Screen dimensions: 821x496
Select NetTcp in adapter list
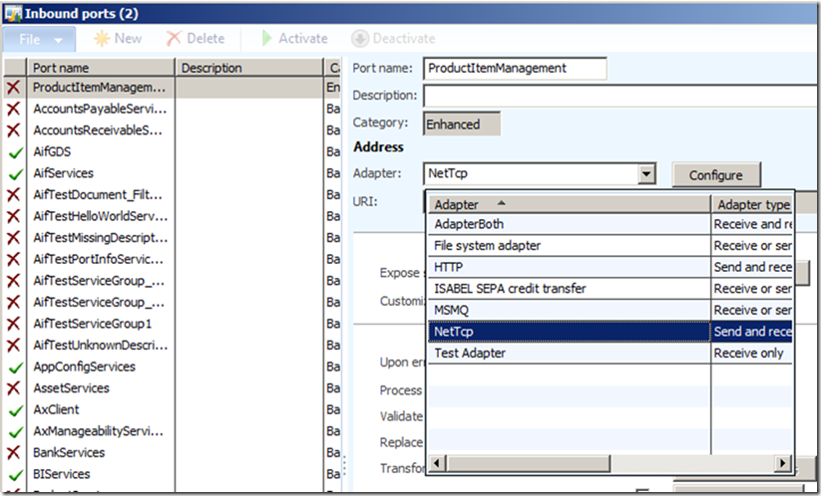pyautogui.click(x=569, y=332)
